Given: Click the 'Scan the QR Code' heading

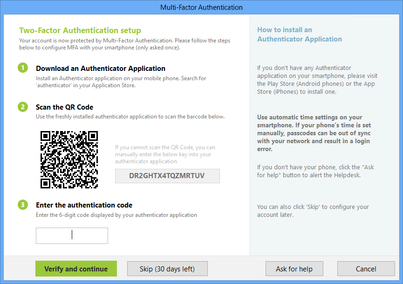Looking at the screenshot, I should [64, 107].
